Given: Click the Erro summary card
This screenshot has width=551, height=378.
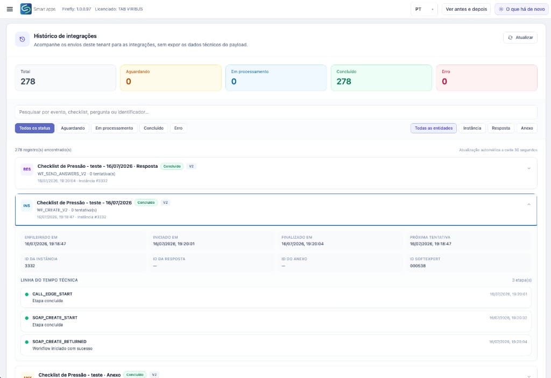Looking at the screenshot, I should pos(486,77).
